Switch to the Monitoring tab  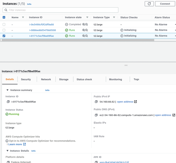tap(116, 79)
